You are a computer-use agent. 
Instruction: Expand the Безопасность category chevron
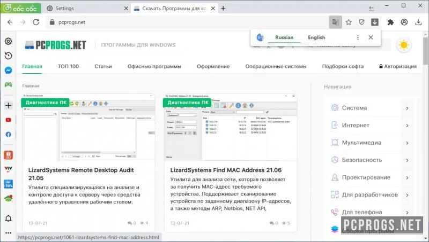[407, 160]
